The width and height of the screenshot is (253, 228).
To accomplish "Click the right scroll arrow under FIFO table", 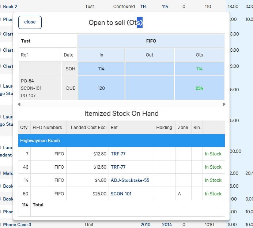I will click(224, 104).
